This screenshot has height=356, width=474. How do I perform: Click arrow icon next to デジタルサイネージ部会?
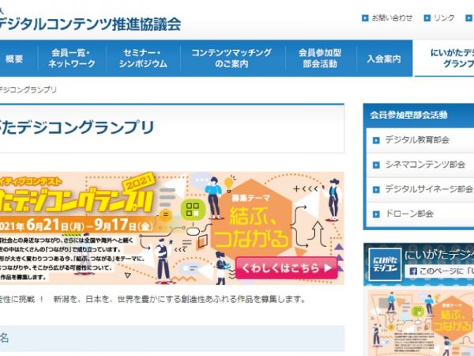pyautogui.click(x=376, y=190)
